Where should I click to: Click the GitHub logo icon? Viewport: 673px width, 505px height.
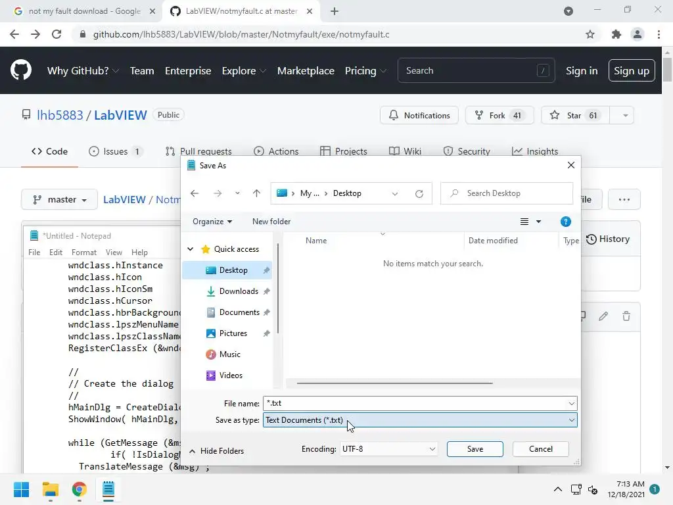pyautogui.click(x=21, y=70)
